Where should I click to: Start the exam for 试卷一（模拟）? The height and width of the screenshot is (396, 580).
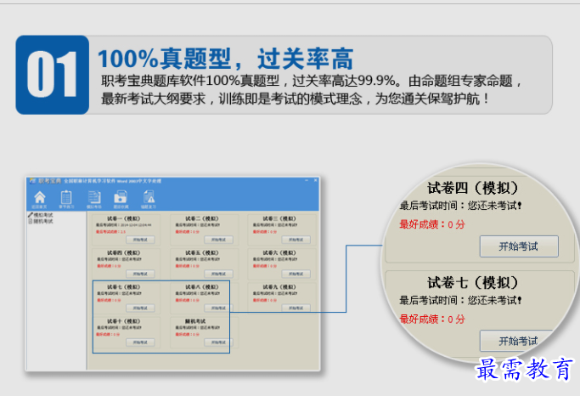click(x=140, y=240)
